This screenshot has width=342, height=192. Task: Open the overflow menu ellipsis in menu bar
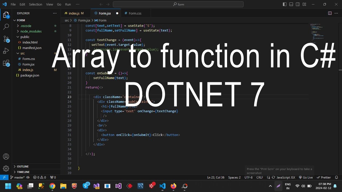coord(77,4)
